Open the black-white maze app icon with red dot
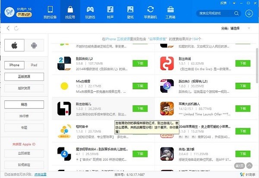259x178 pixels. (x=64, y=109)
